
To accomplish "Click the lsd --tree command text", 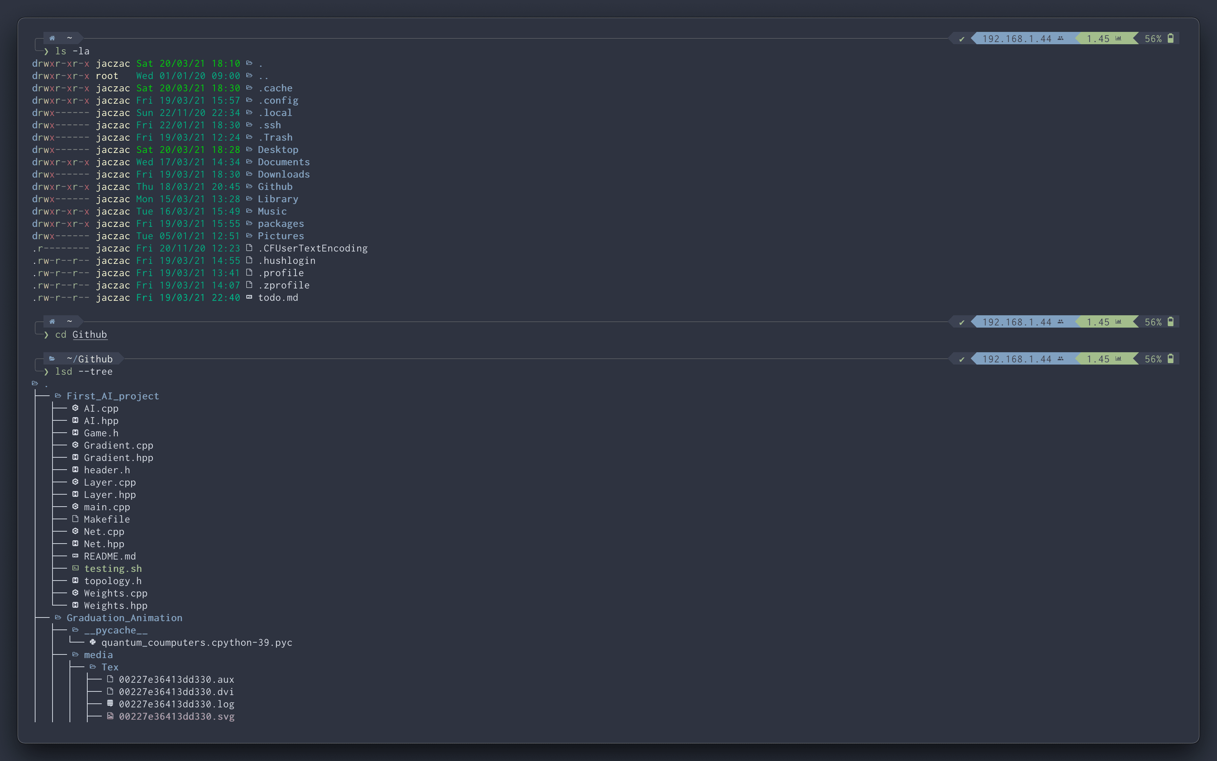I will click(x=84, y=371).
